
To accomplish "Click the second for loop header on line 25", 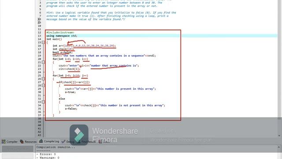I will (70, 76).
